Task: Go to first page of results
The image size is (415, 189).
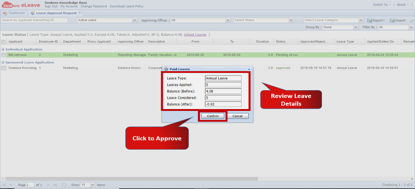Action: 5,185
